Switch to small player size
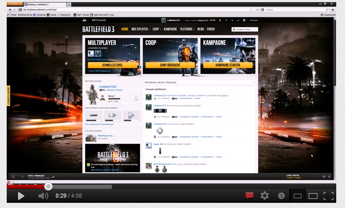The image size is (345, 208). click(297, 196)
